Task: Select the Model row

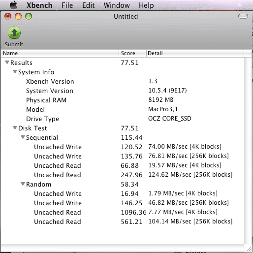Action: 123,109
